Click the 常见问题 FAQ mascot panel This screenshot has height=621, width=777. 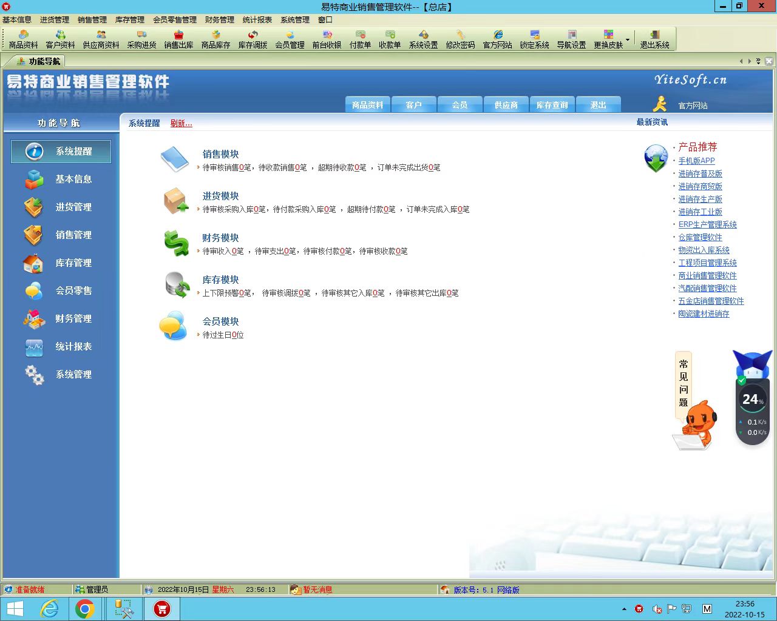tap(684, 383)
